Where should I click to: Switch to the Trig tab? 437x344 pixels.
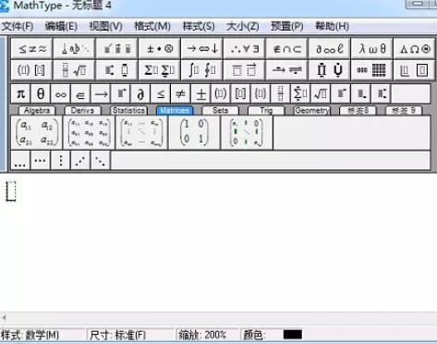point(266,110)
